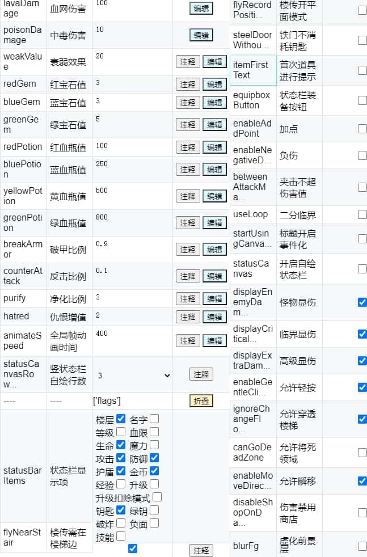This screenshot has height=557, width=367.
Task: Click the redPotion value field 100
Action: 132,147
